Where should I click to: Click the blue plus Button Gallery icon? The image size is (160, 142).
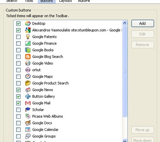[28, 97]
